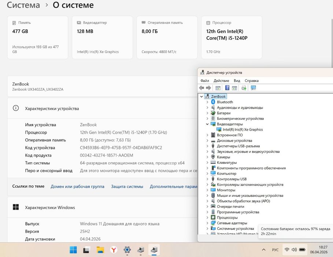Image resolution: width=333 pixels, height=257 pixels.
Task: Click volume speaker icon in system tray
Action: coord(294,250)
